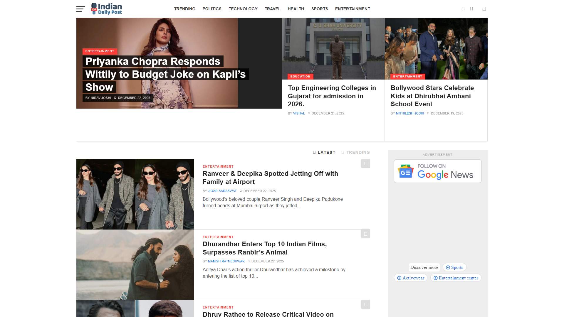
Task: Expand the Activewear discover chip
Action: coord(410,278)
